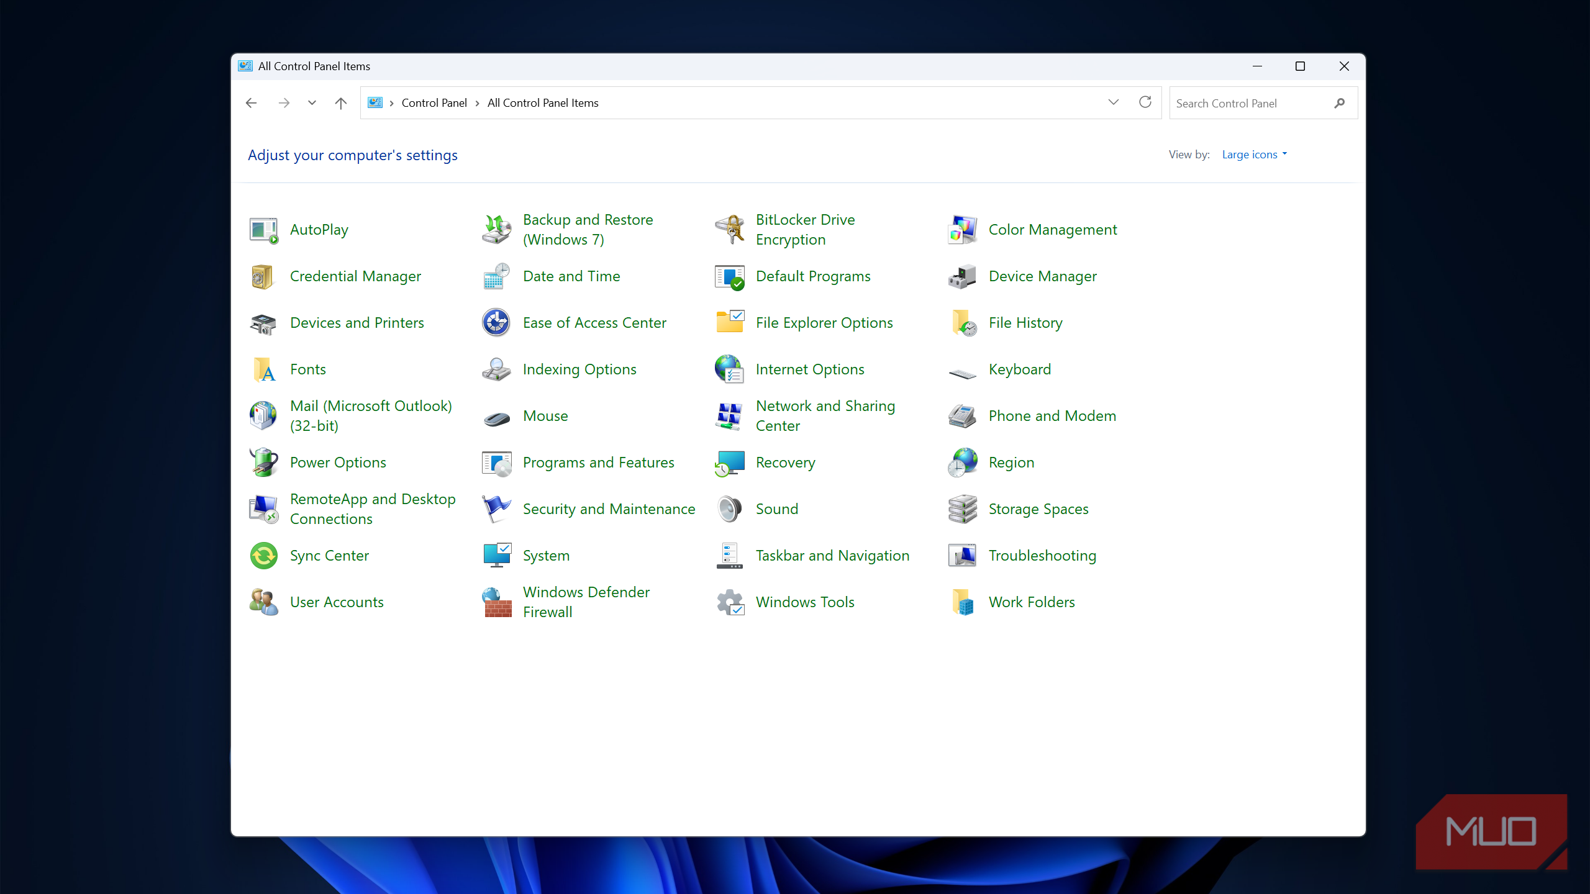Click Windows Defender Firewall icon

click(x=496, y=602)
